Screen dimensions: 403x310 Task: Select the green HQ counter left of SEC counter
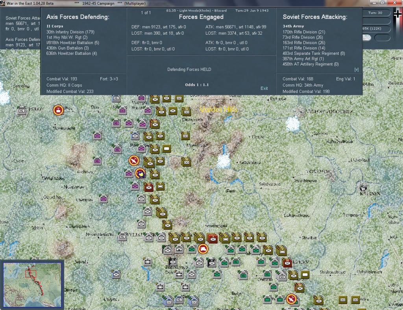267,274
